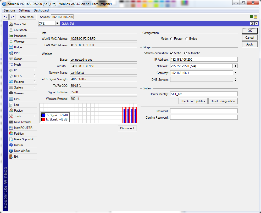
Task: Click the undo arrow icon in toolbar
Action: click(x=5, y=17)
